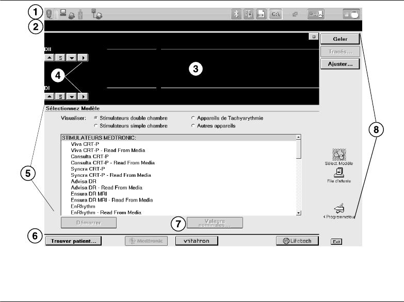Click the DII trace normalize button
Image resolution: width=404 pixels, height=302 pixels.
[60, 57]
